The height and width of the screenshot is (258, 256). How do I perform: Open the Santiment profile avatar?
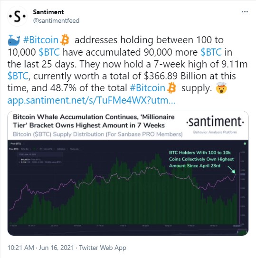tap(17, 16)
